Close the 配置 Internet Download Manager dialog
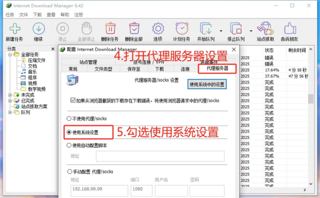The width and height of the screenshot is (320, 198). tap(234, 49)
